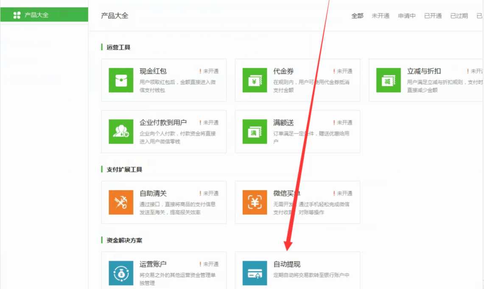Image resolution: width=484 pixels, height=289 pixels.
Task: Click the 现金红包 green envelope icon
Action: pyautogui.click(x=121, y=80)
